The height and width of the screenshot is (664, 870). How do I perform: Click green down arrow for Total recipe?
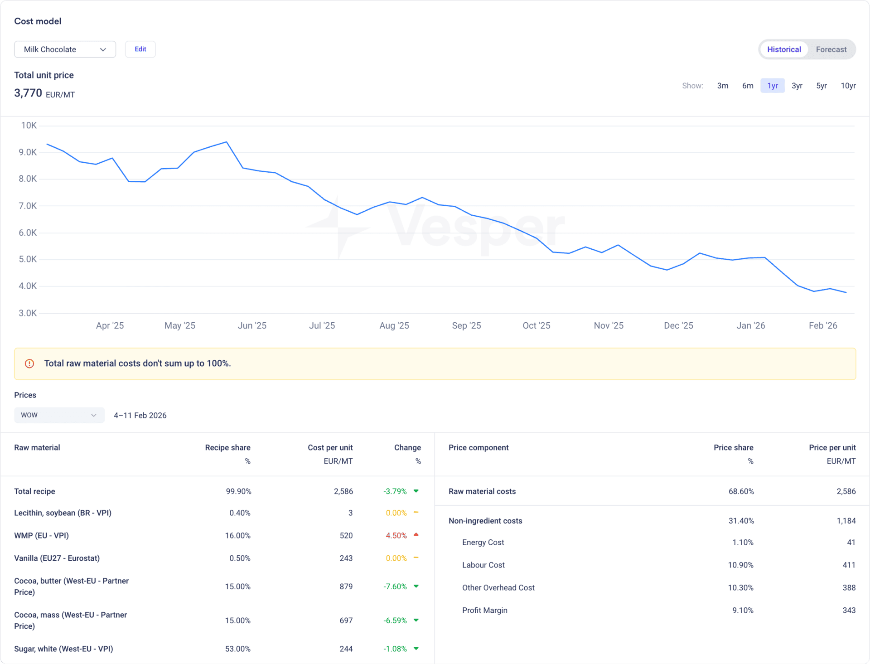coord(416,491)
